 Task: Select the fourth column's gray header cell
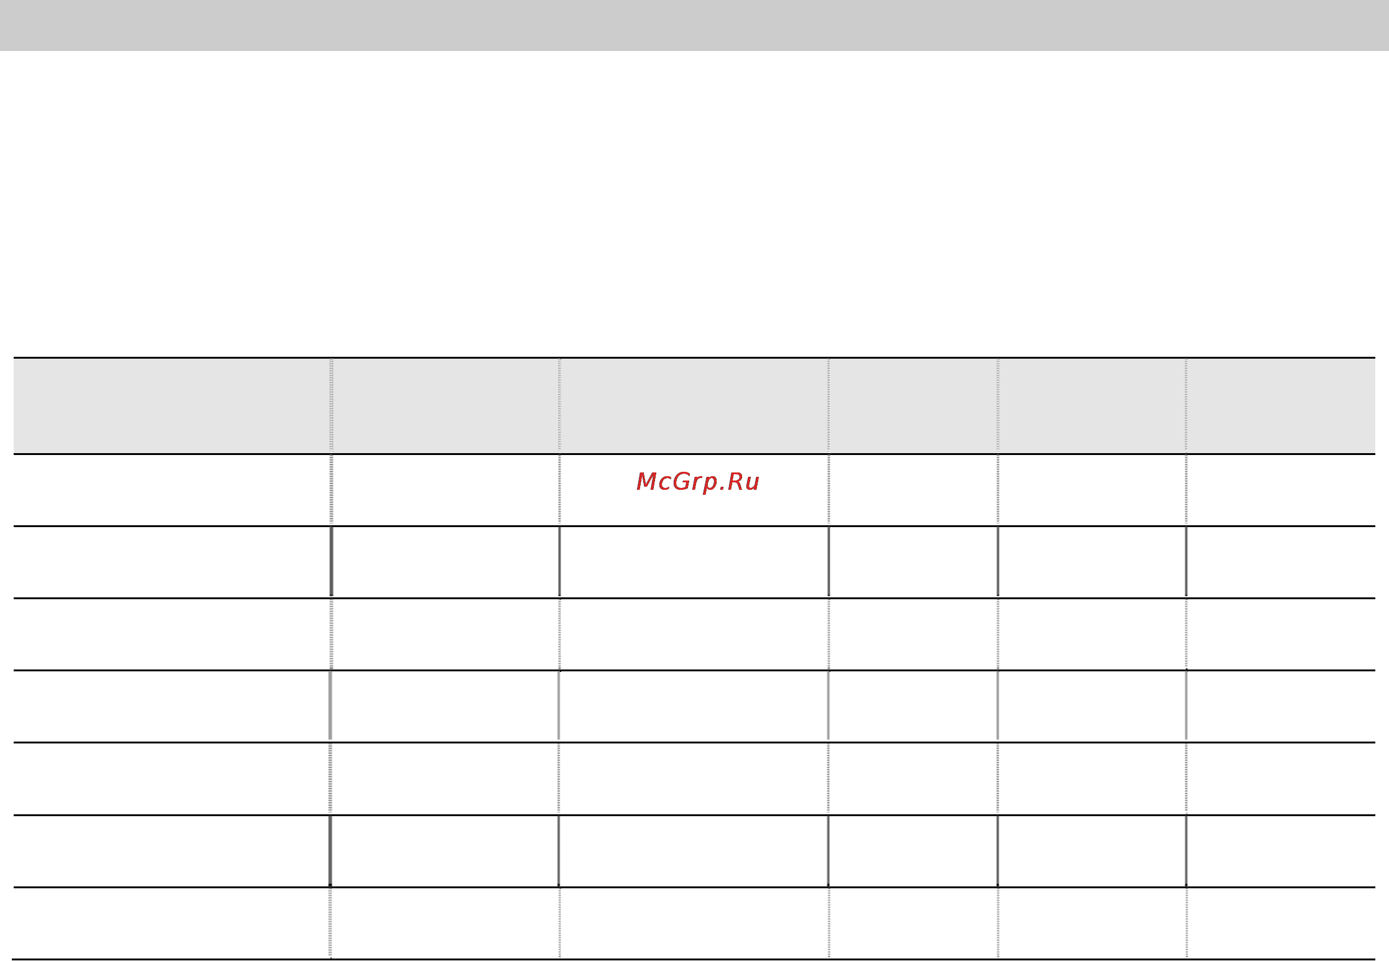coord(914,406)
